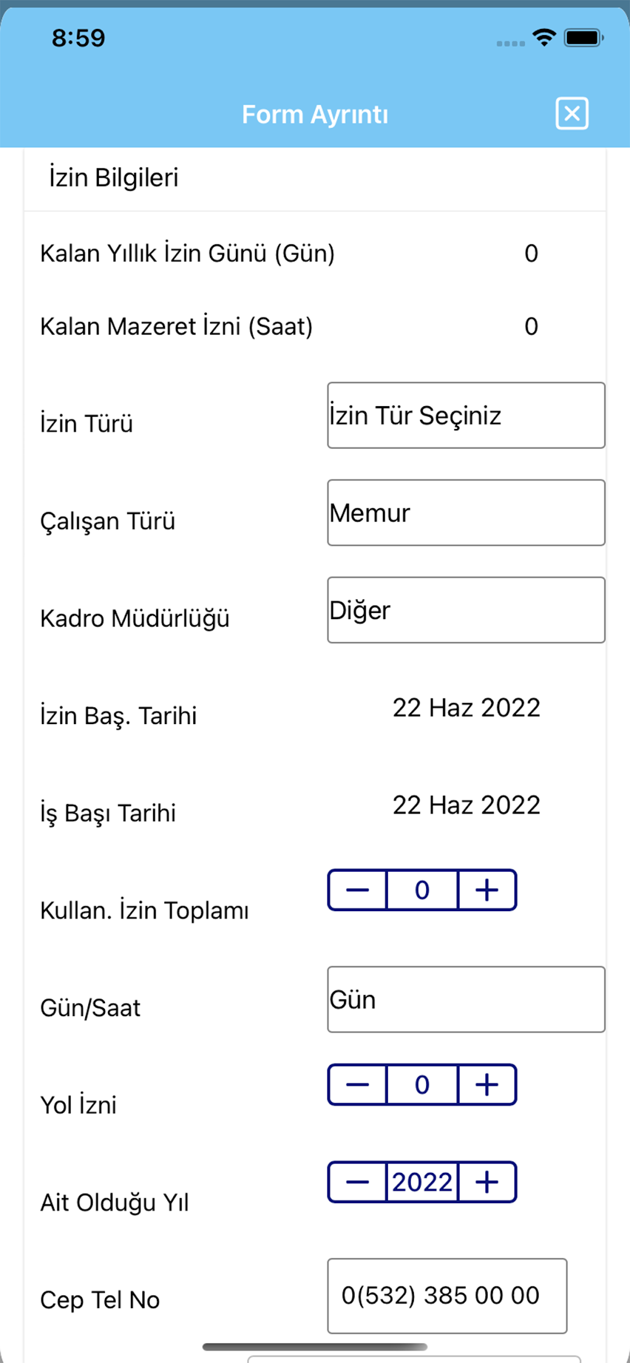Open the İzin Tür Seçiniz dropdown

466,415
